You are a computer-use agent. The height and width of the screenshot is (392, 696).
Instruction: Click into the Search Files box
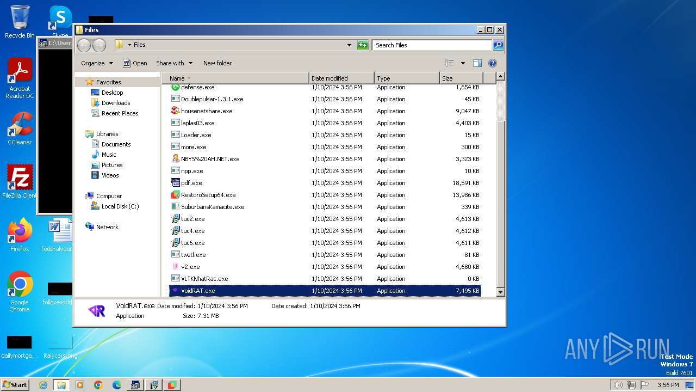[x=432, y=45]
